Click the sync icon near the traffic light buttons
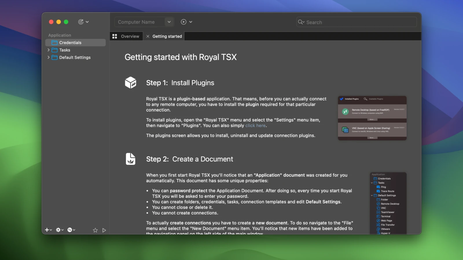Image resolution: width=463 pixels, height=260 pixels. 81,22
